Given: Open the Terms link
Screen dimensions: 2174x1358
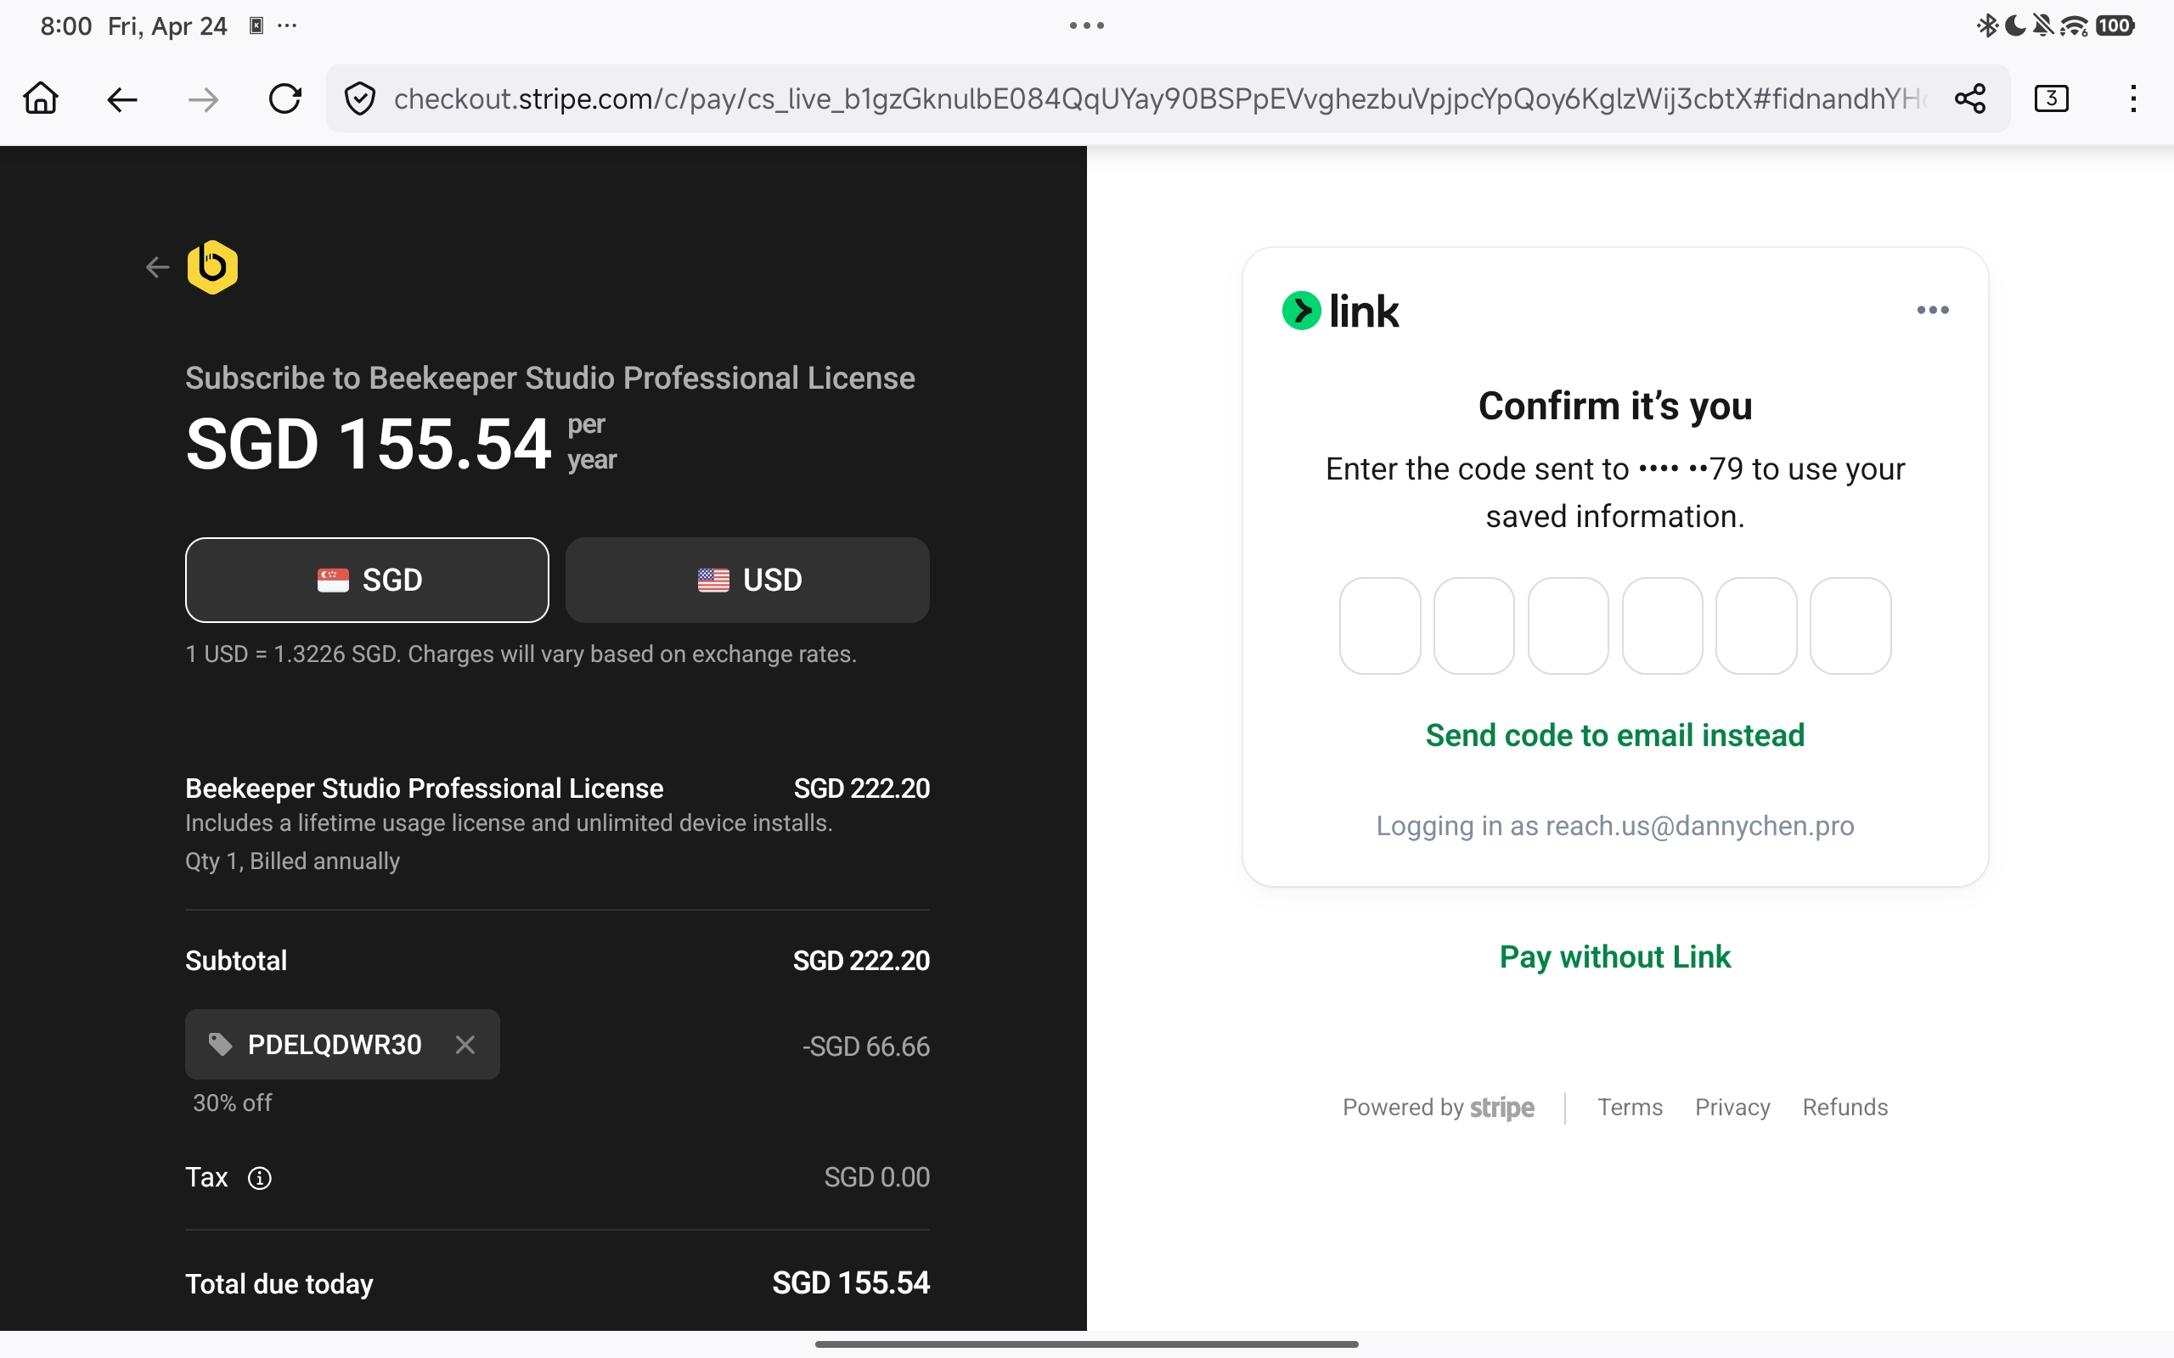Looking at the screenshot, I should [1630, 1108].
